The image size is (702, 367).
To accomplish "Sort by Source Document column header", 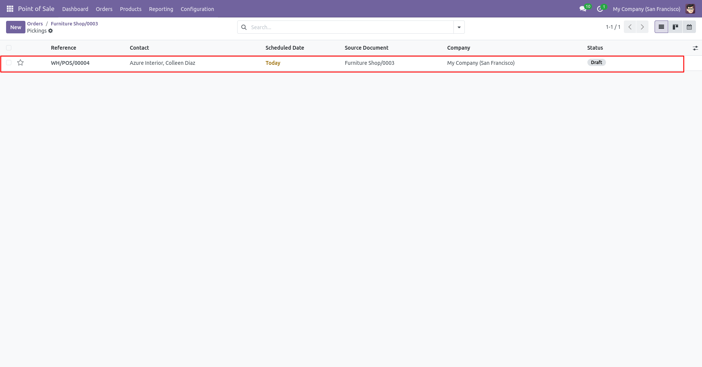I will [x=367, y=48].
